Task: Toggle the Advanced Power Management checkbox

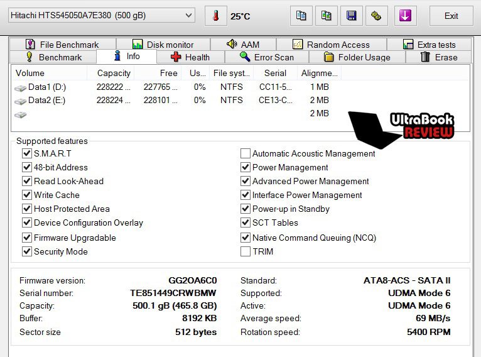Action: pyautogui.click(x=246, y=181)
